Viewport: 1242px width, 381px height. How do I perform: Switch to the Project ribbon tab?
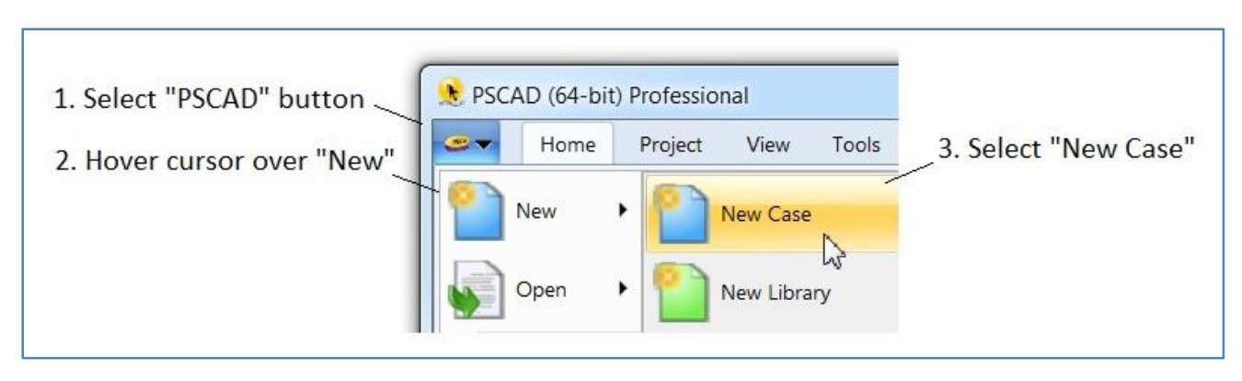click(x=671, y=144)
